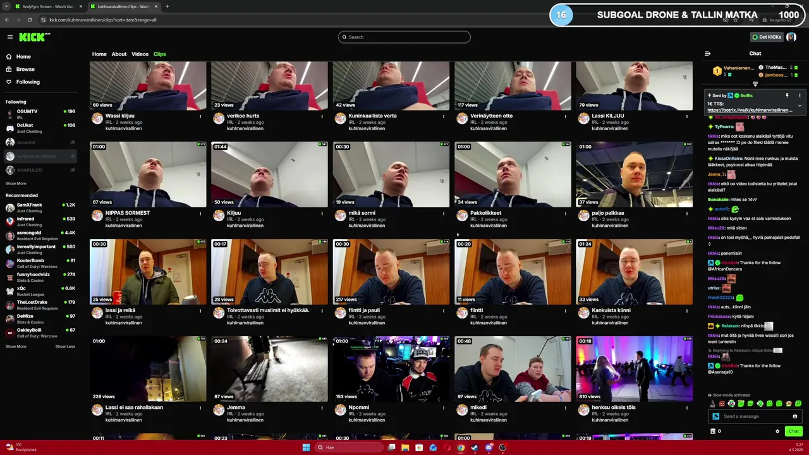Switch to Videos tab
The height and width of the screenshot is (455, 809).
tap(140, 54)
